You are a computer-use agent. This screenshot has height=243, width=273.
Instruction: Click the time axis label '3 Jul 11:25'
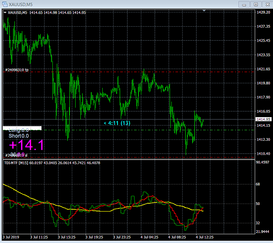point(39,237)
